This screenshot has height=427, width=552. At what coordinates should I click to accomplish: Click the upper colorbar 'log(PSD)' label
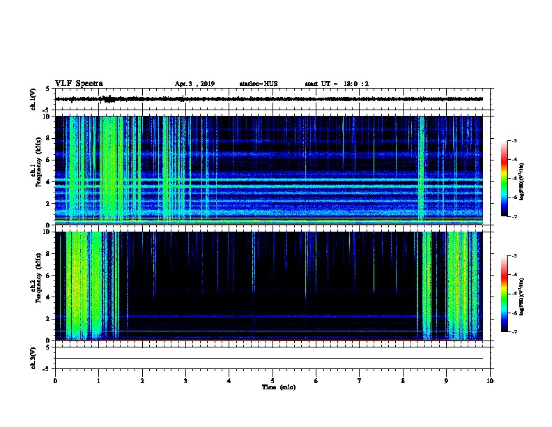[522, 181]
